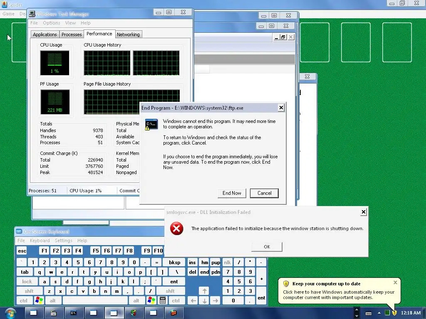The width and height of the screenshot is (426, 319).
Task: Open Task Manager Help menu
Action: coord(85,23)
